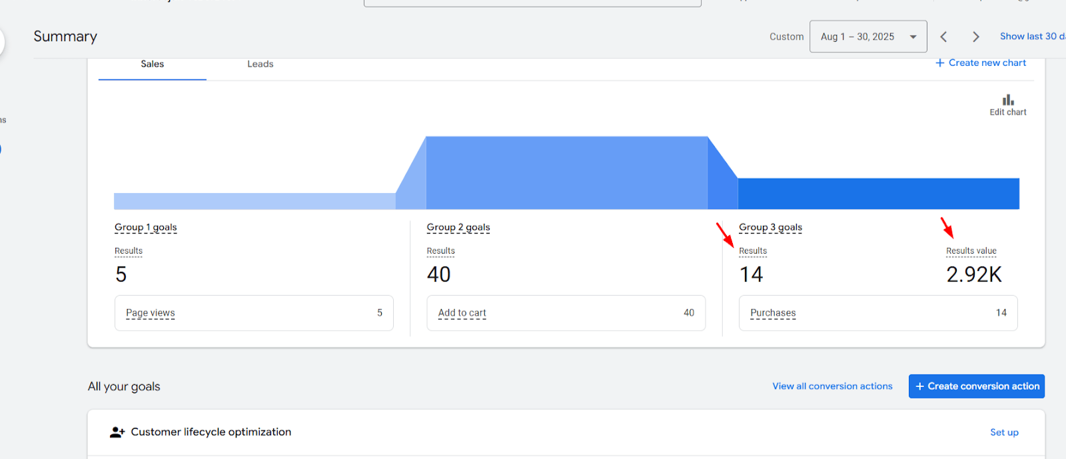Click the Group 1 funnel chart segment
This screenshot has height=459, width=1066.
(x=255, y=201)
